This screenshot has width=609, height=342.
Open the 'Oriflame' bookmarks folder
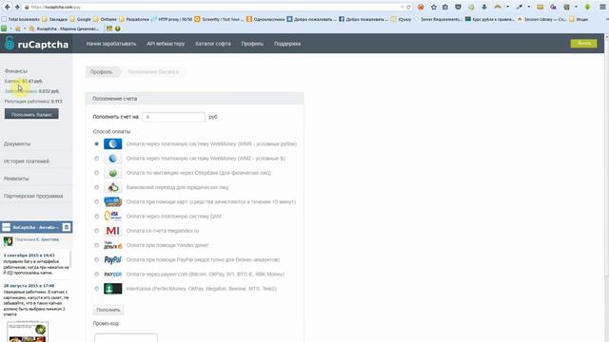106,19
